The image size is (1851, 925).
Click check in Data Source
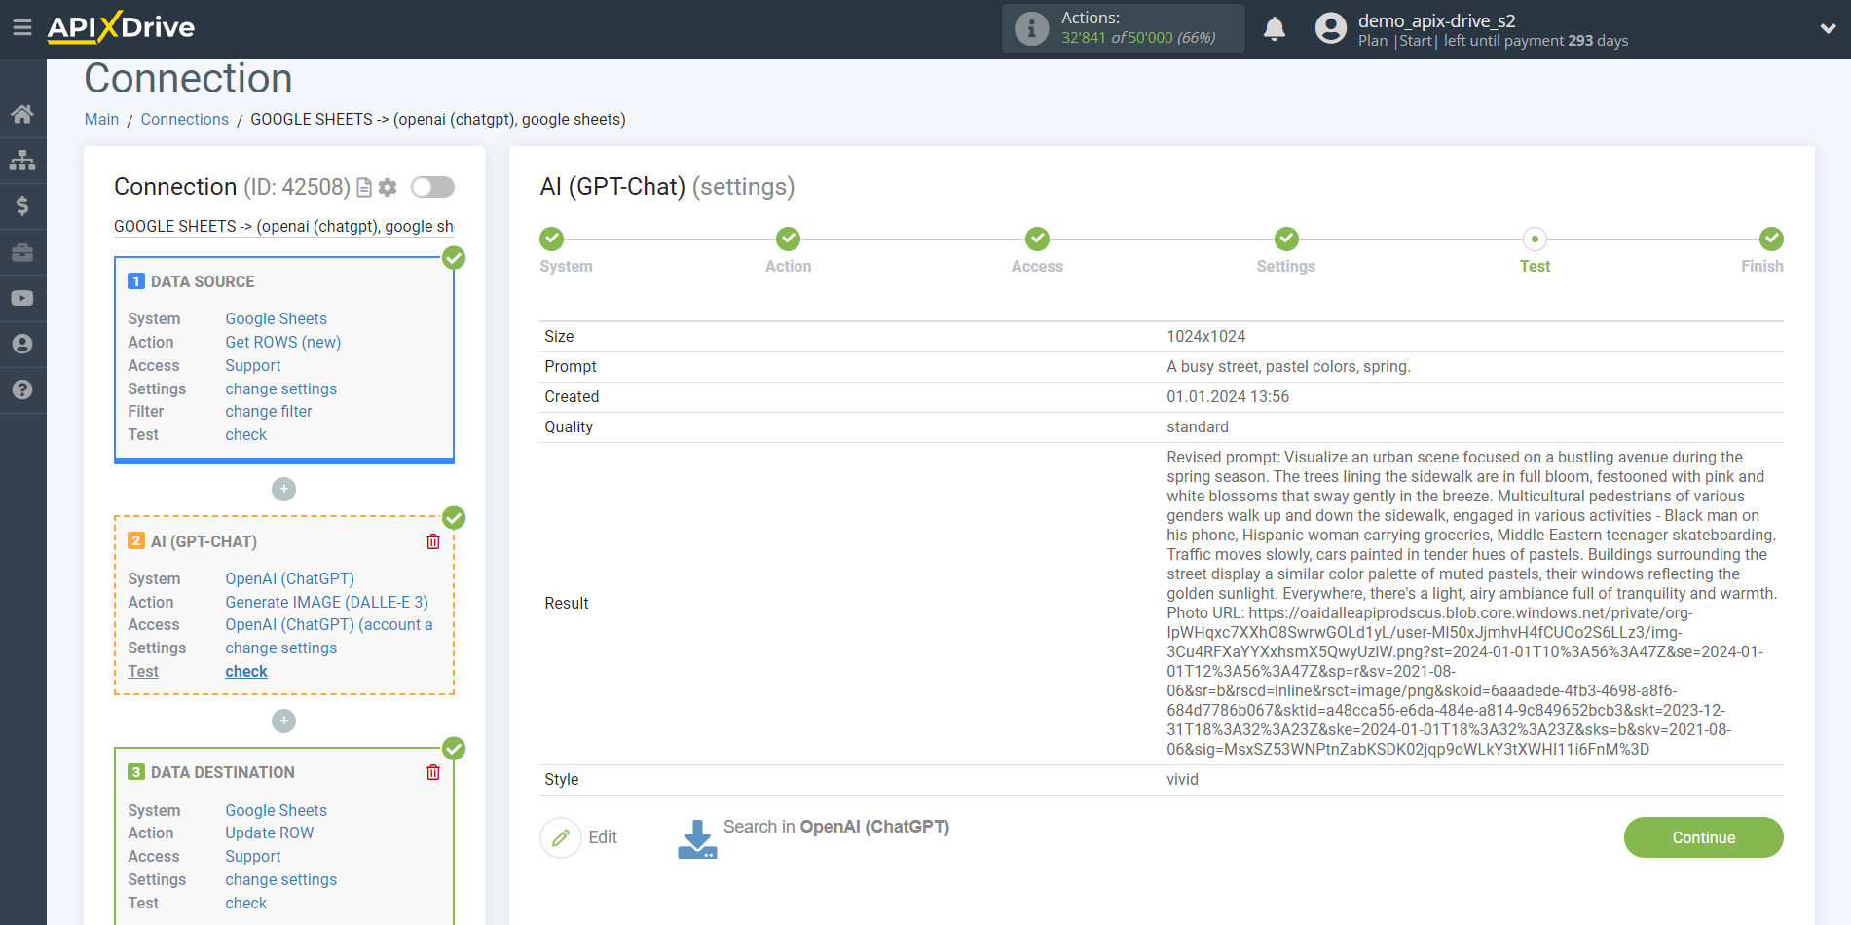(x=245, y=434)
